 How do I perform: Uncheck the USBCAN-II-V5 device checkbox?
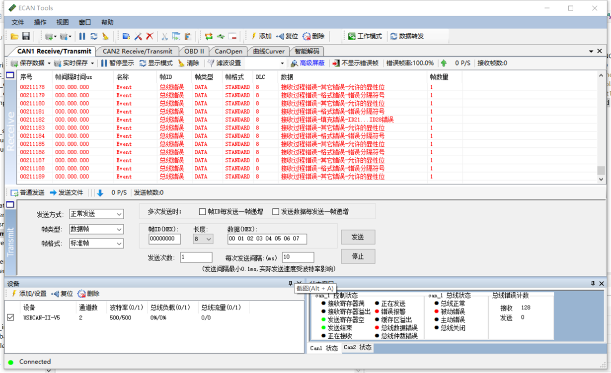click(x=10, y=317)
